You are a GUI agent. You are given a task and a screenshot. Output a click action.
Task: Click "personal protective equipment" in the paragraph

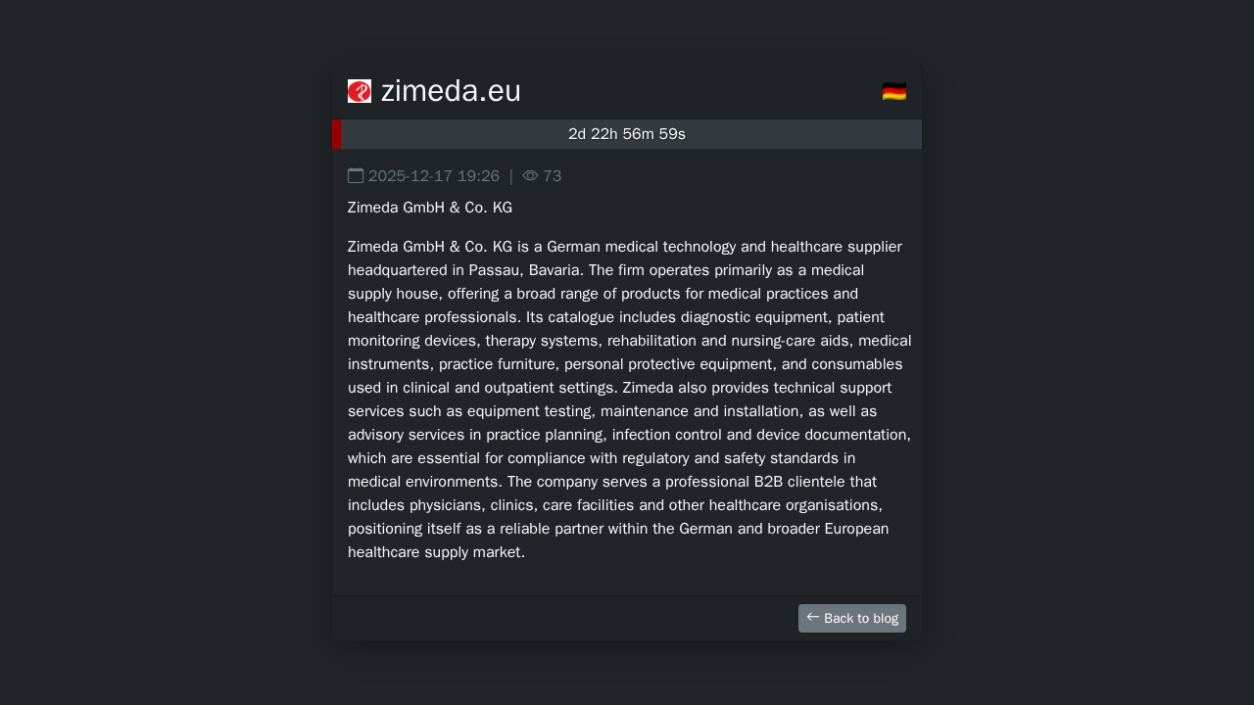678,364
